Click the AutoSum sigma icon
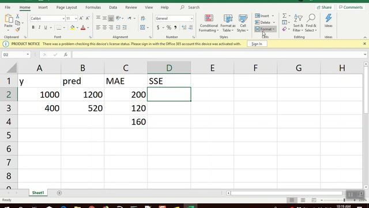Image resolution: width=369 pixels, height=208 pixels. (x=284, y=16)
